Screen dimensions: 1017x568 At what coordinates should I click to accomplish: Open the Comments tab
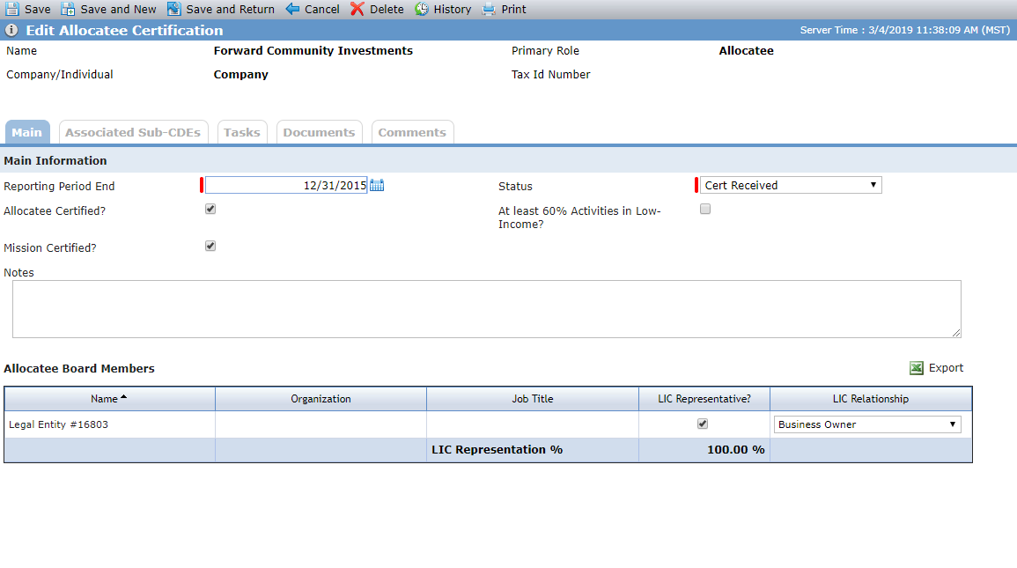pos(412,132)
